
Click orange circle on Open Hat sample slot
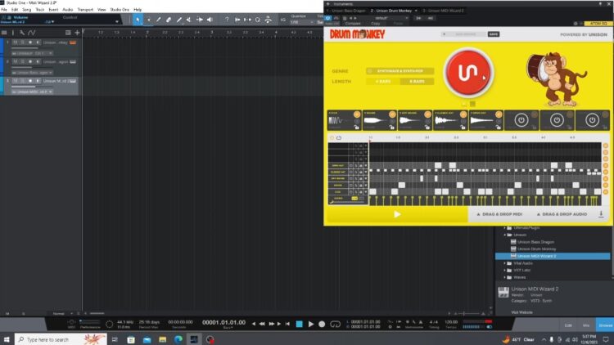(x=499, y=114)
